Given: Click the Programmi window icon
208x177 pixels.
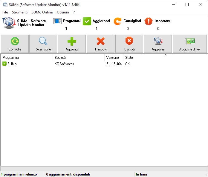Looking at the screenshot, I should point(57,21).
